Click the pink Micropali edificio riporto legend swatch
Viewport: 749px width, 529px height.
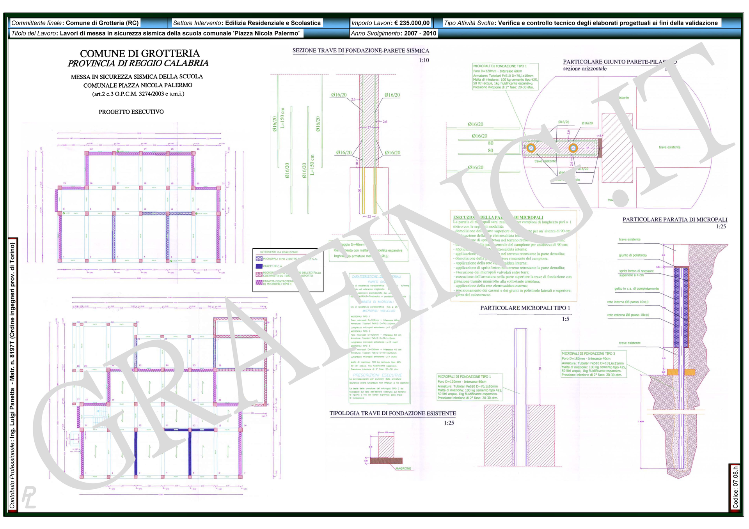(259, 274)
